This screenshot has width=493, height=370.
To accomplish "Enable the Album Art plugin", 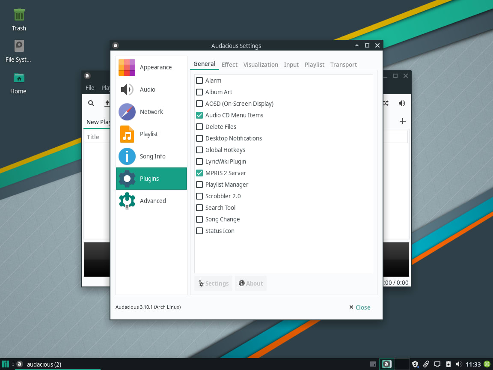I will (x=199, y=92).
